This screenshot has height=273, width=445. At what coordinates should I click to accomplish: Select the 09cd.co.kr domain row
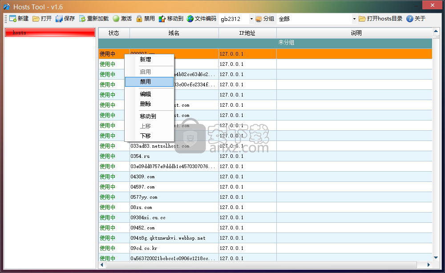[265, 248]
